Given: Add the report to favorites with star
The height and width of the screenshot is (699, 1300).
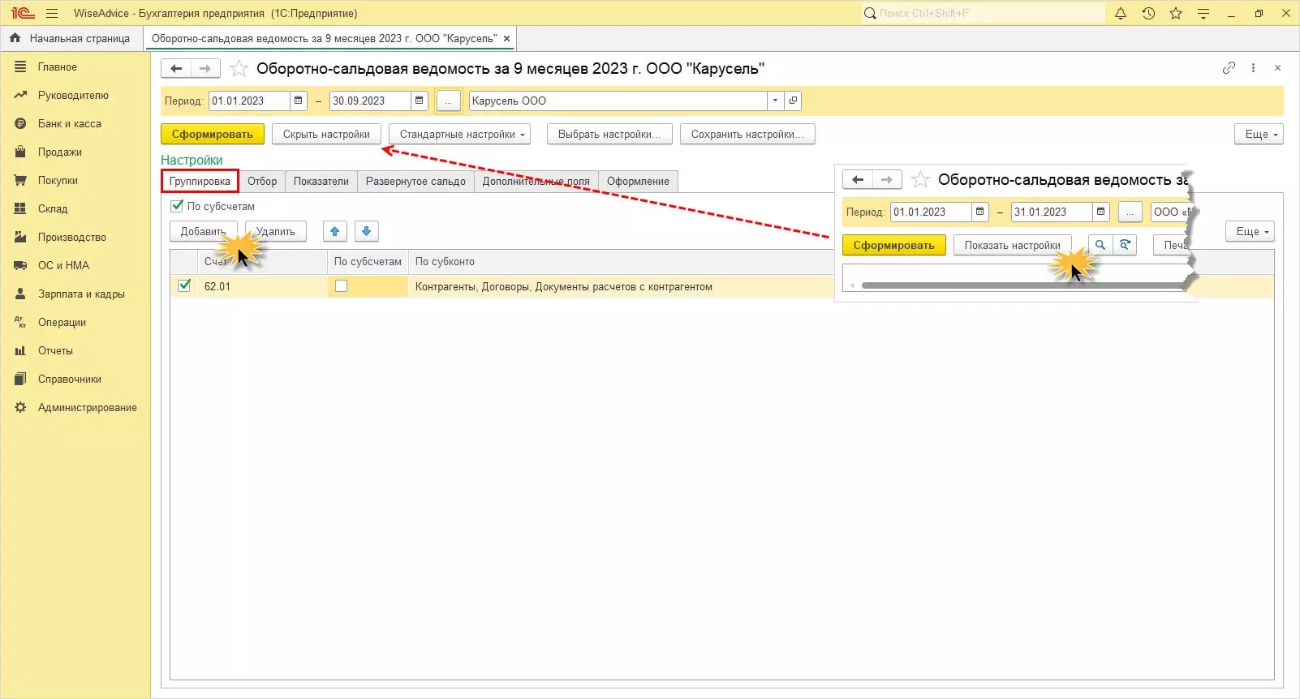Looking at the screenshot, I should point(239,69).
